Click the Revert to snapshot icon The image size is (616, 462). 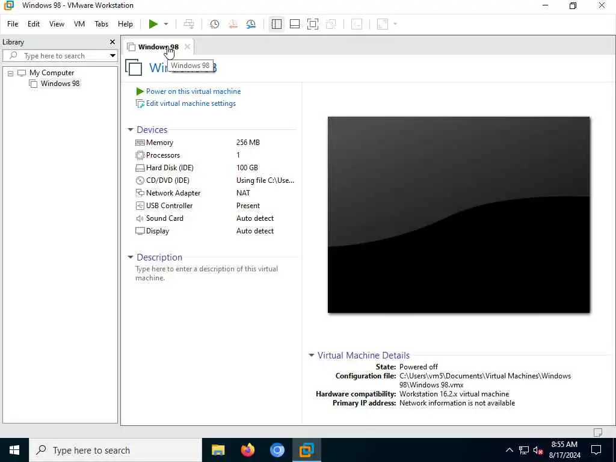coord(233,24)
